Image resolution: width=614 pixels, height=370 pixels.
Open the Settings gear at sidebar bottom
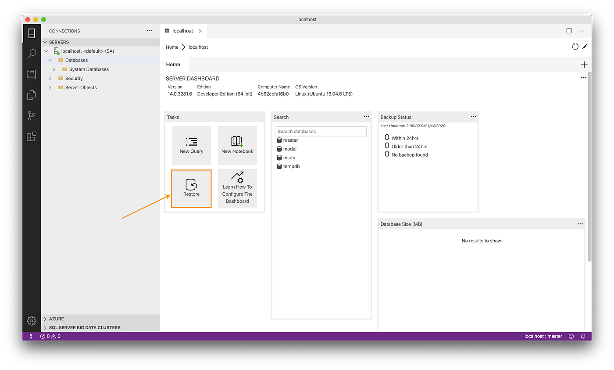click(x=31, y=321)
